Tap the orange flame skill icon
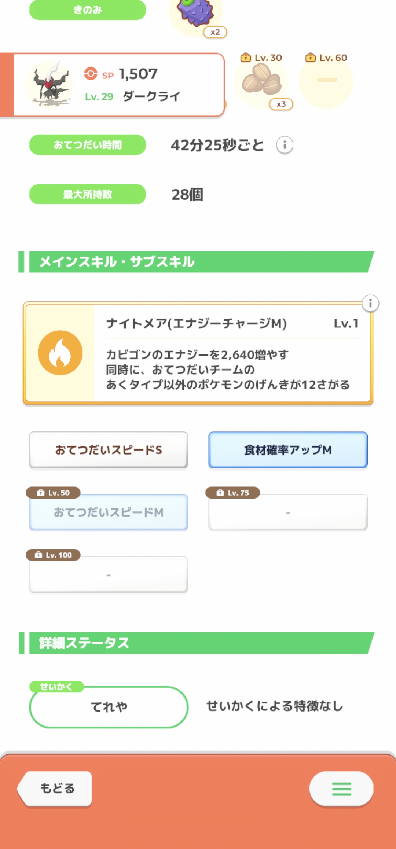Viewport: 396px width, 849px height. click(x=60, y=353)
